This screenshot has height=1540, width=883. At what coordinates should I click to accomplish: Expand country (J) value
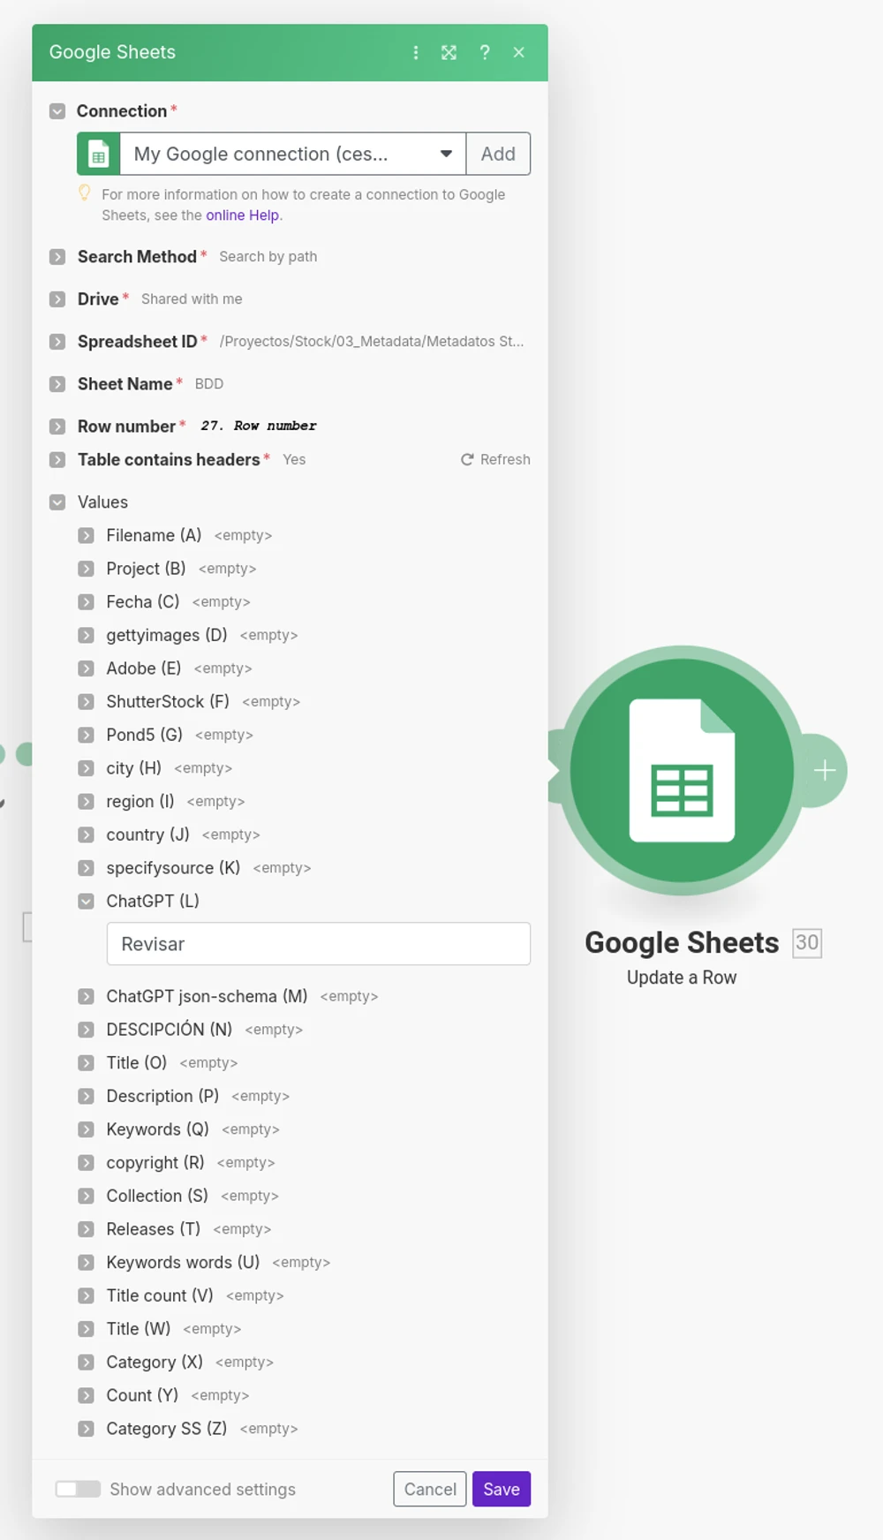(86, 834)
